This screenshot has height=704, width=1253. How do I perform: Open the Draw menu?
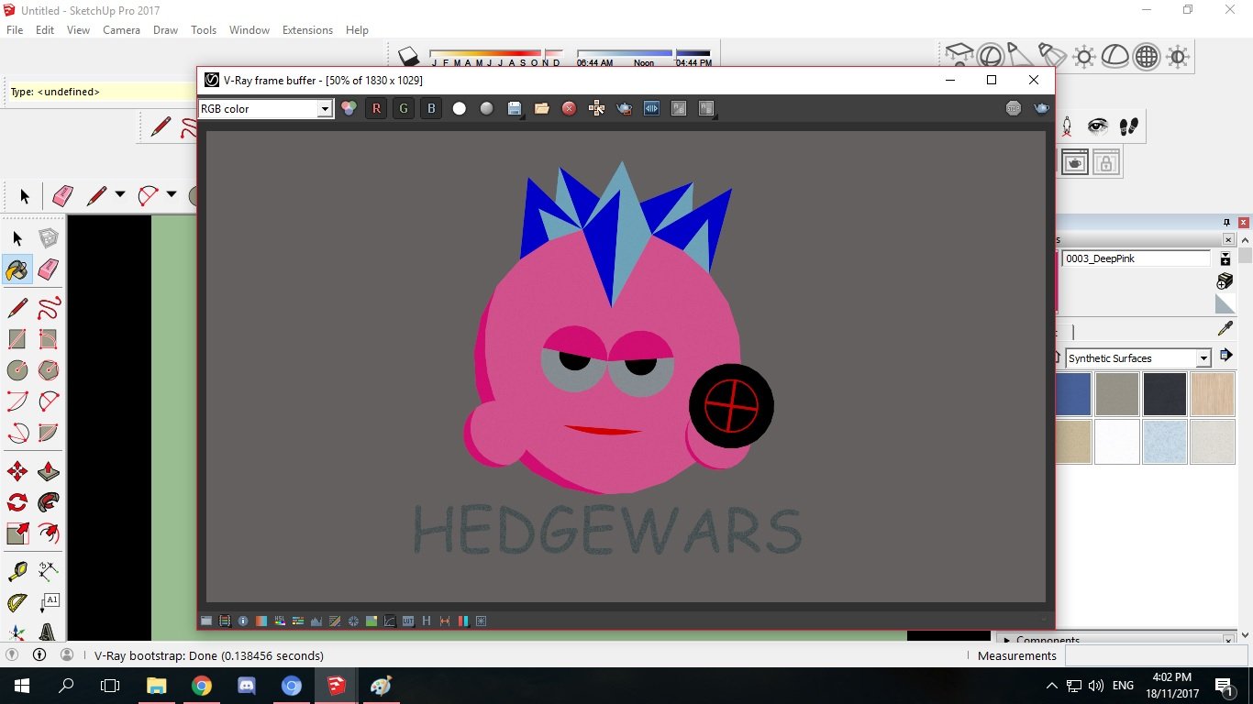[166, 30]
